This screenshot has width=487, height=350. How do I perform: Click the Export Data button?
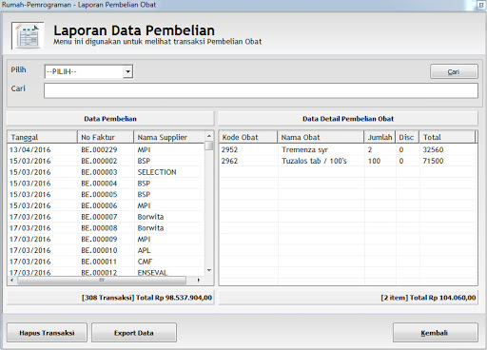pyautogui.click(x=134, y=333)
